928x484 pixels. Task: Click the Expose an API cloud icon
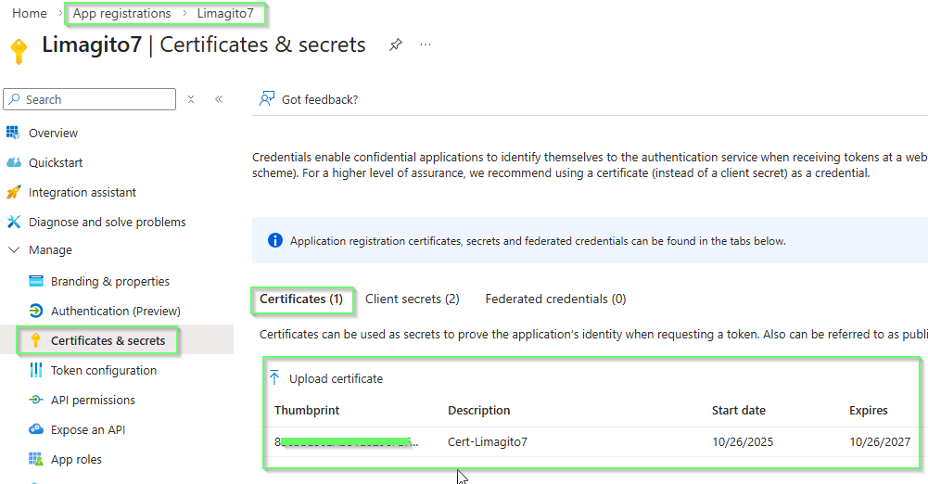(36, 429)
